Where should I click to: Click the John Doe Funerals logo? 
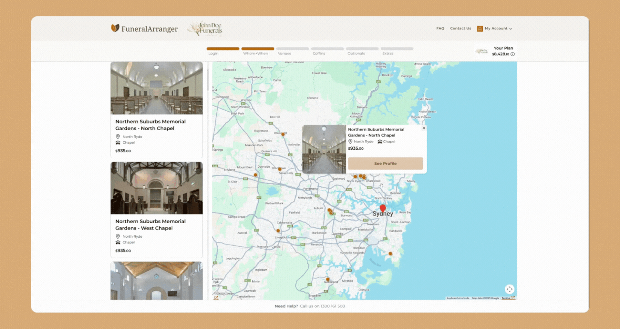pos(205,29)
